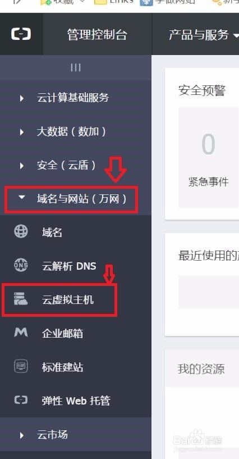The image size is (239, 459).
Task: Open the Links bookmark folder
Action: click(x=114, y=2)
